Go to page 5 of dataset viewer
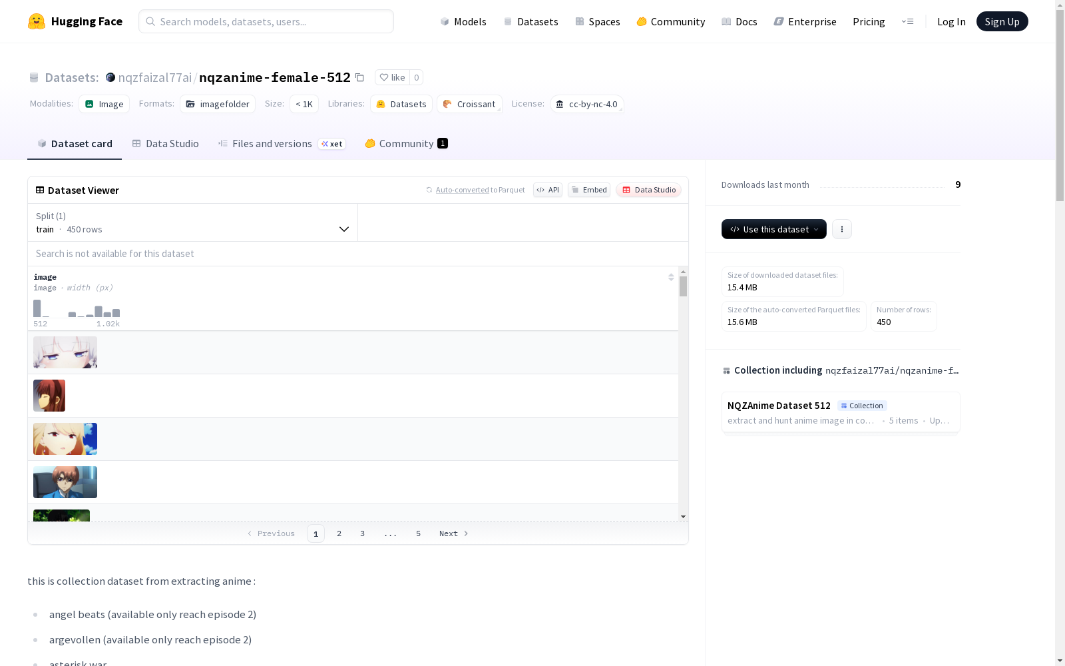The height and width of the screenshot is (666, 1065). pyautogui.click(x=418, y=533)
